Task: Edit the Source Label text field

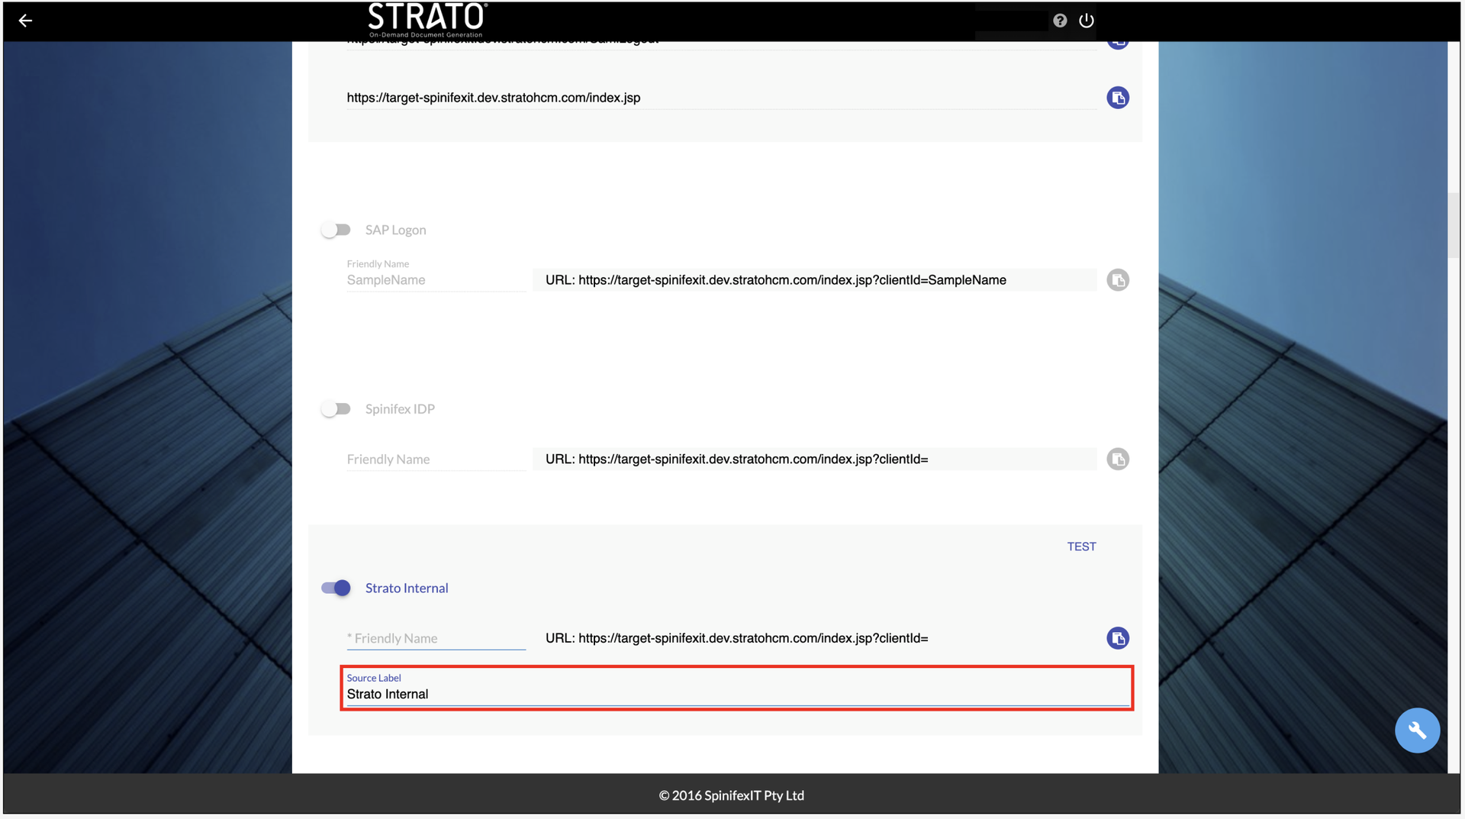Action: coord(736,694)
